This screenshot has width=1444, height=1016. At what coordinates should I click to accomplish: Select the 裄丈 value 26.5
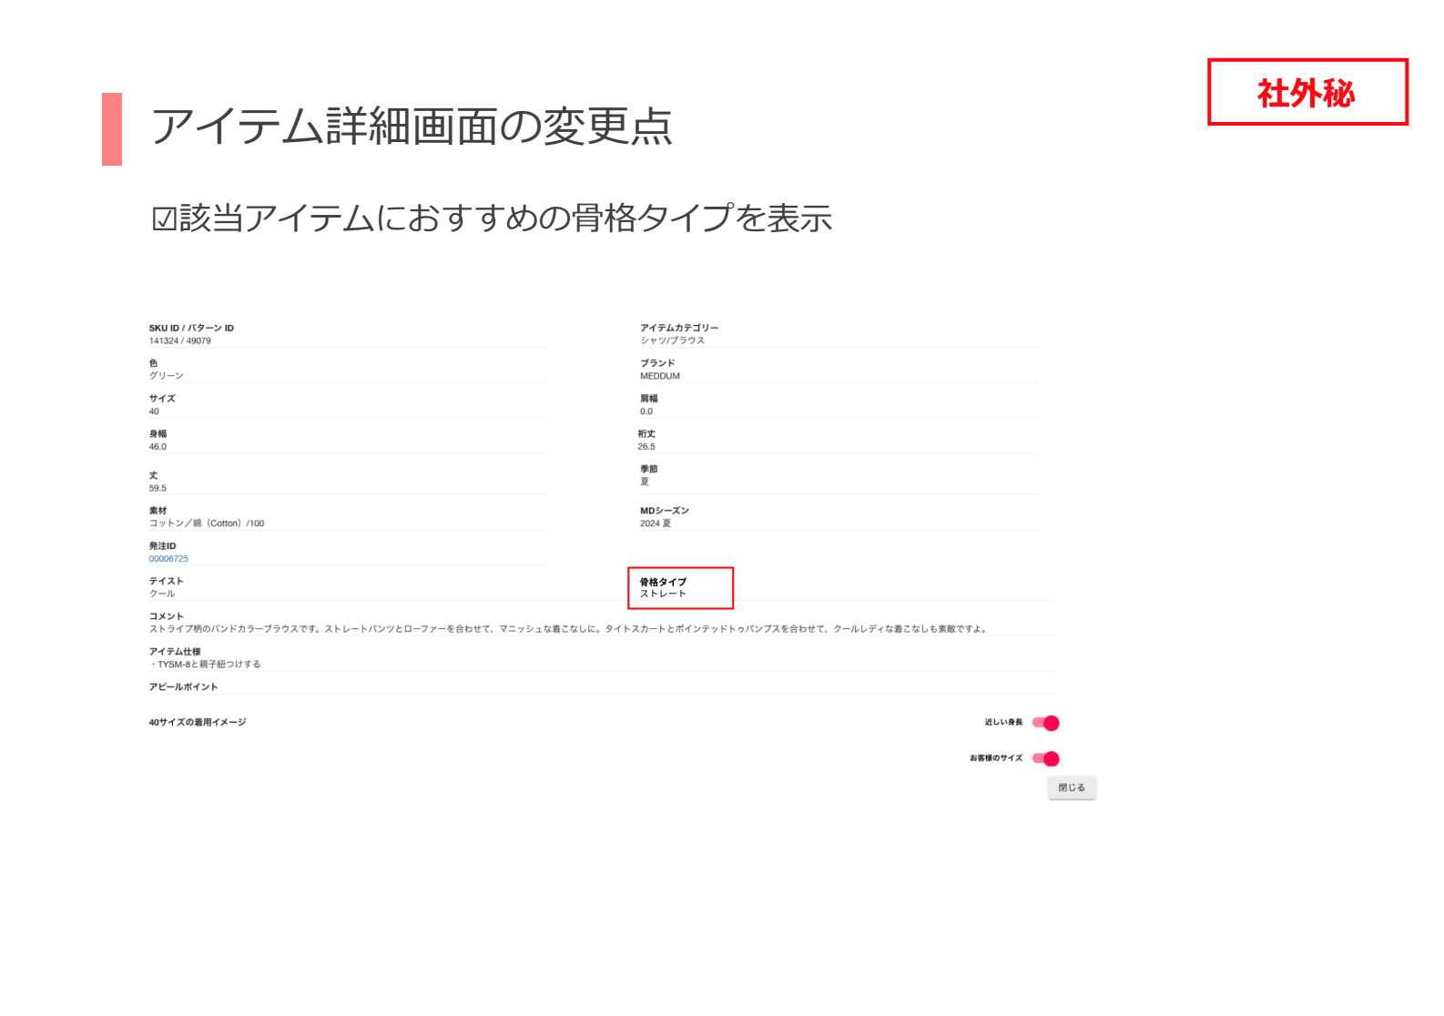tap(646, 447)
